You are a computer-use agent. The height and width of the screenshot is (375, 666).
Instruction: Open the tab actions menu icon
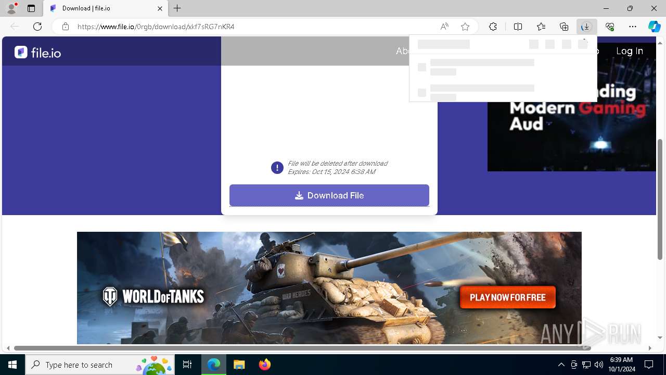31,8
